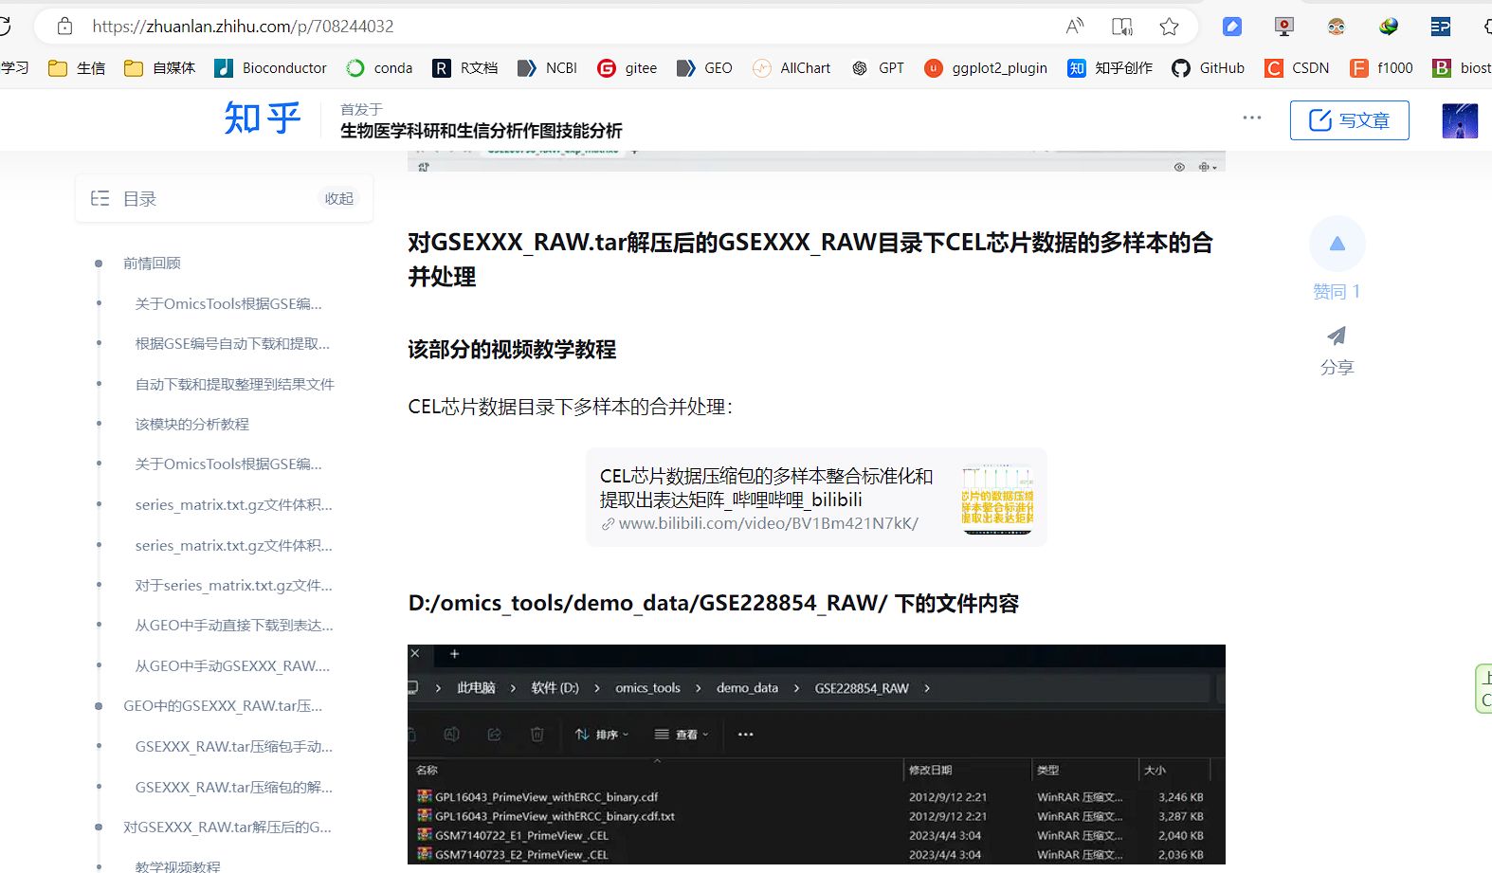Click the blue extension icon in toolbar

pyautogui.click(x=1232, y=27)
